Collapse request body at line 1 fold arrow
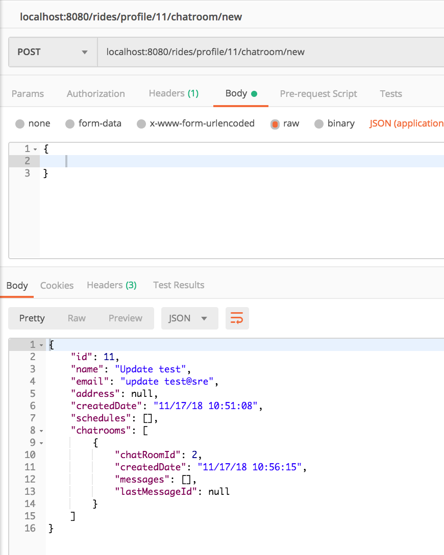Screen dimensions: 444x555 35,149
